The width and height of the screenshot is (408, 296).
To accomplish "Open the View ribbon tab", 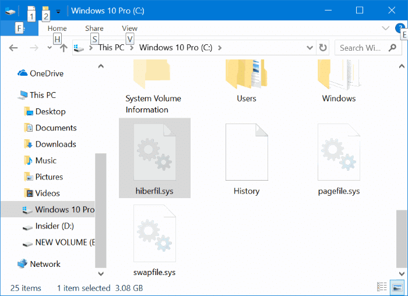I will 129,28.
